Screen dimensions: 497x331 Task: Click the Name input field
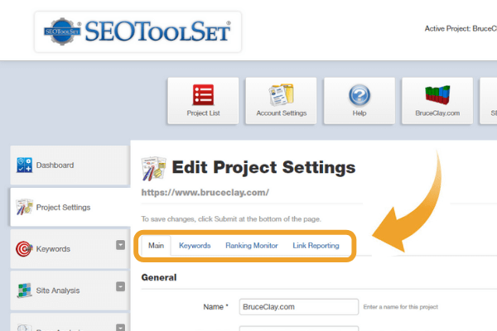click(299, 307)
